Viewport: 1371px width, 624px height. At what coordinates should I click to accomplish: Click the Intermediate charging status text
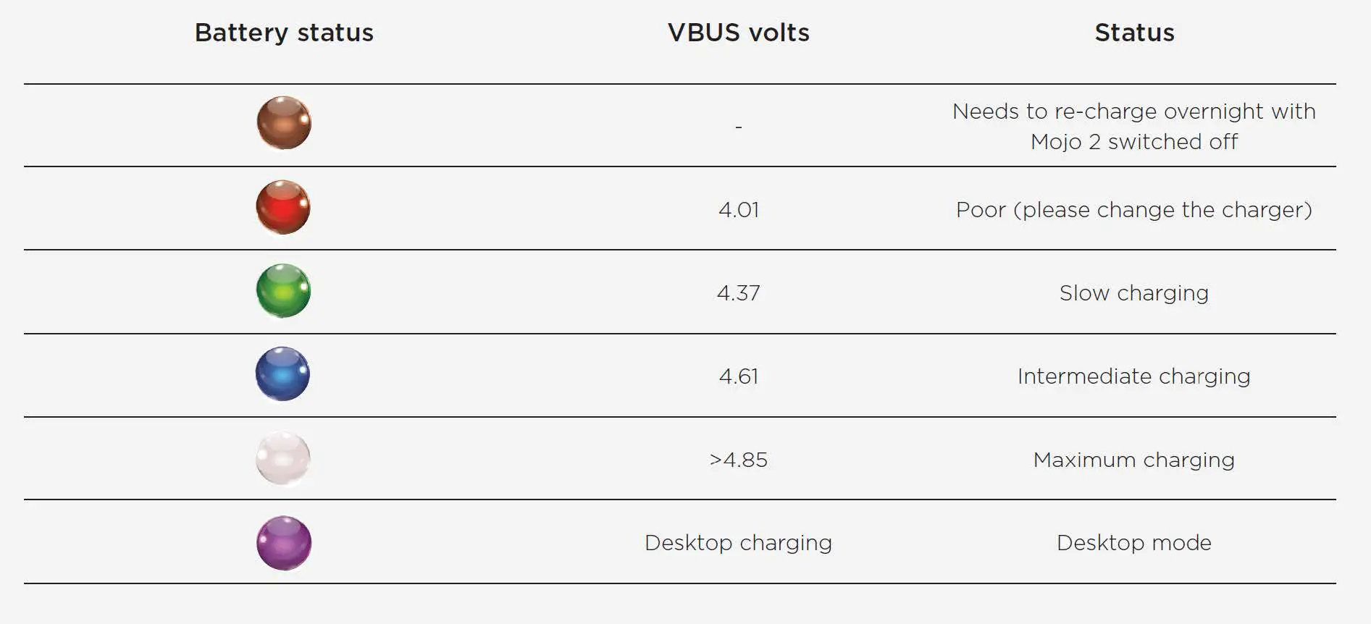[1133, 376]
